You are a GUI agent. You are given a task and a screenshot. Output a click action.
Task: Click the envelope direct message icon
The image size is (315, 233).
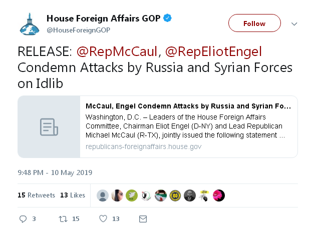(x=143, y=219)
